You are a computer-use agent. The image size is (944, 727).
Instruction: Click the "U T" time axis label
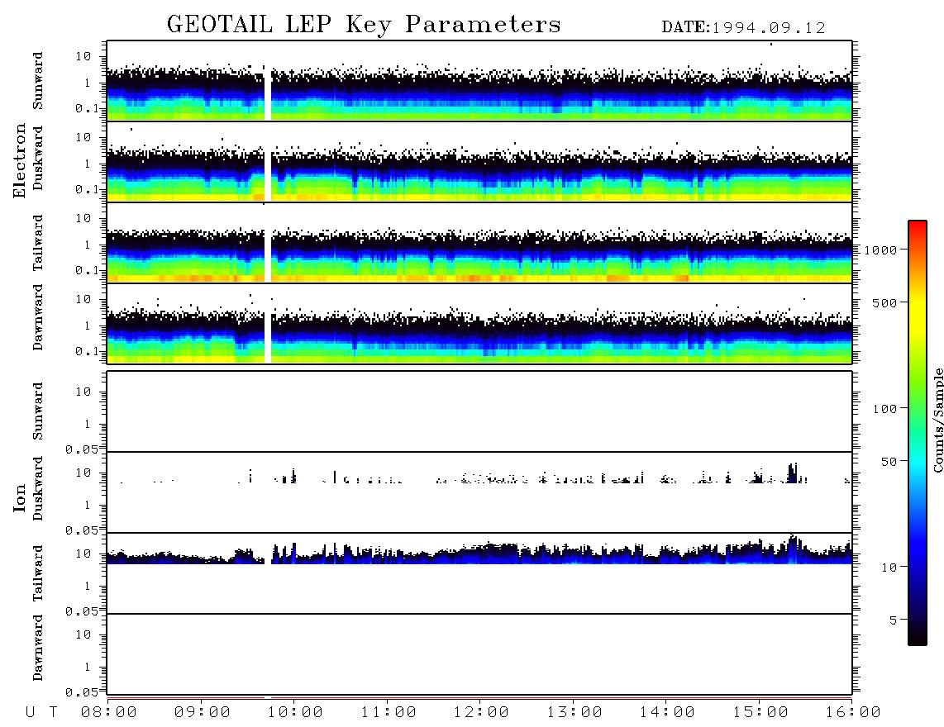41,713
